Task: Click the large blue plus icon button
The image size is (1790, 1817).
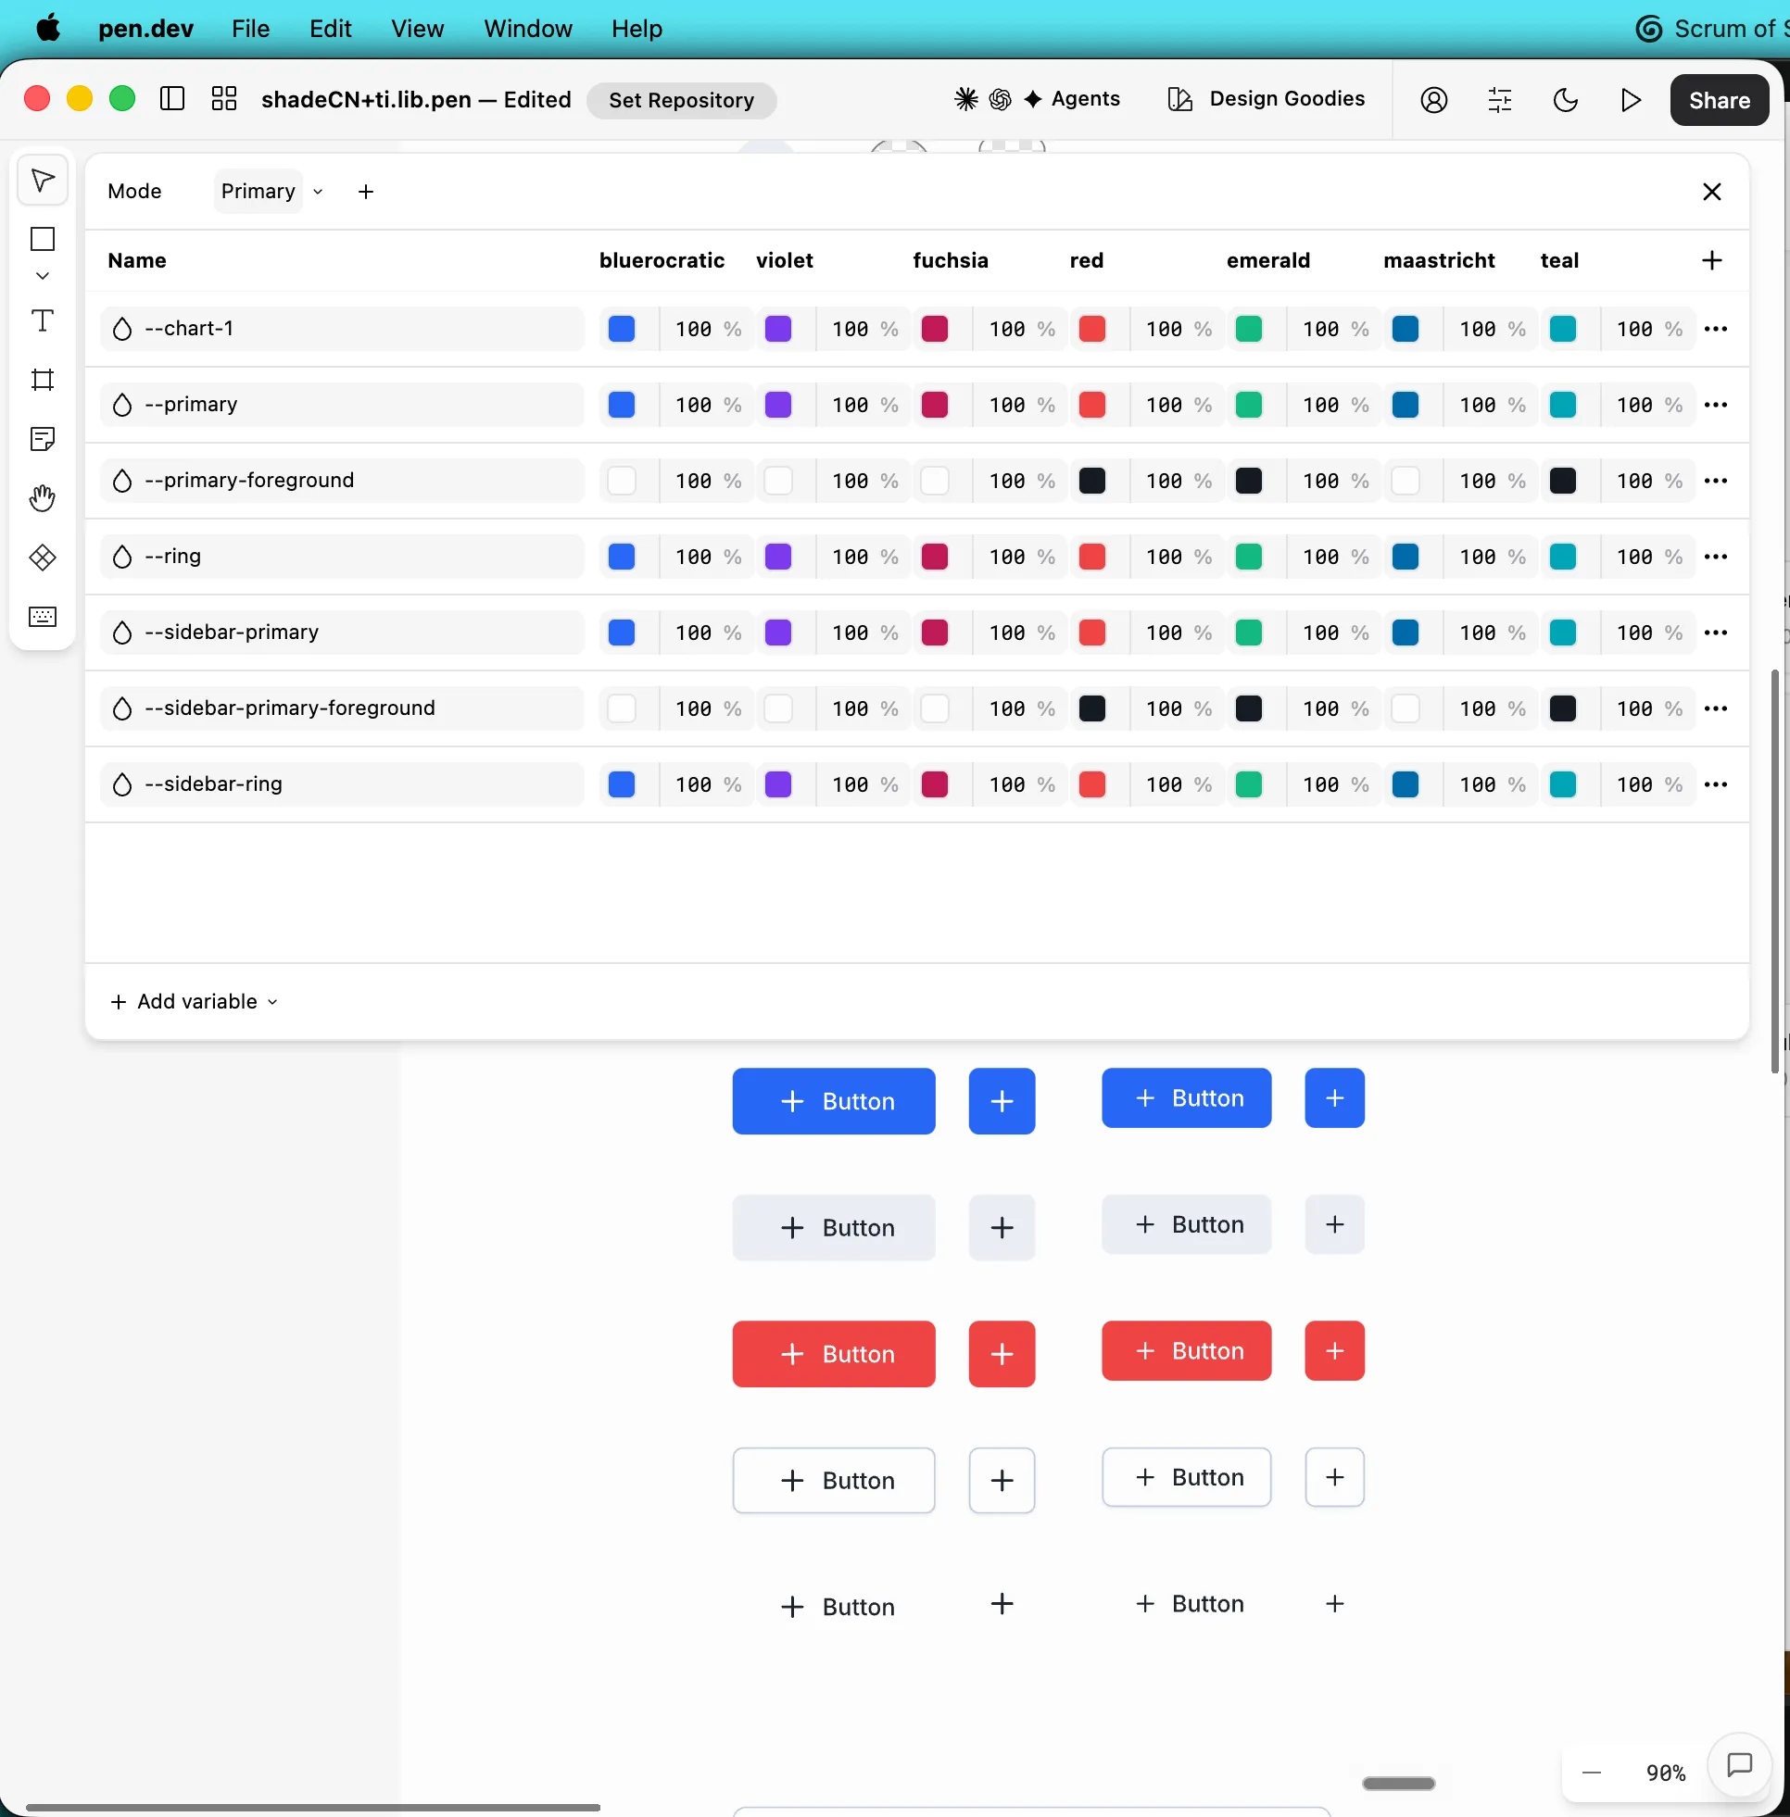Action: (x=1002, y=1101)
